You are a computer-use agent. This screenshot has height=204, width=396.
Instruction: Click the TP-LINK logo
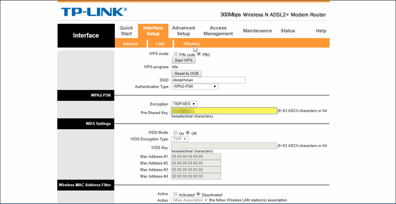click(93, 12)
